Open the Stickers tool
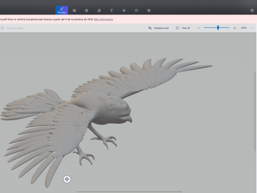The height and width of the screenshot is (193, 257). point(99,11)
